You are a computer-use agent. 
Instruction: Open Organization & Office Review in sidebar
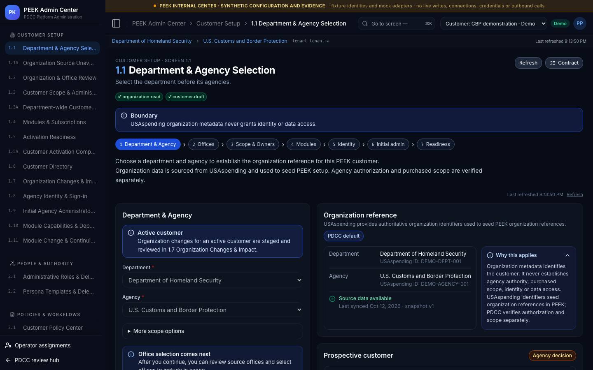(x=52, y=78)
